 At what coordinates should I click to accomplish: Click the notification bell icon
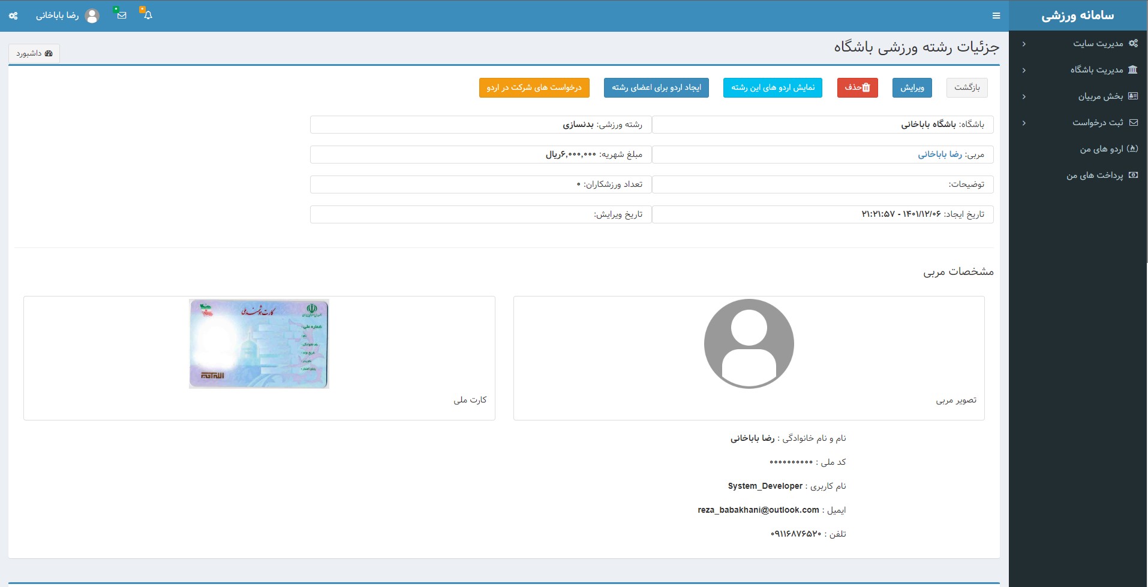tap(148, 16)
